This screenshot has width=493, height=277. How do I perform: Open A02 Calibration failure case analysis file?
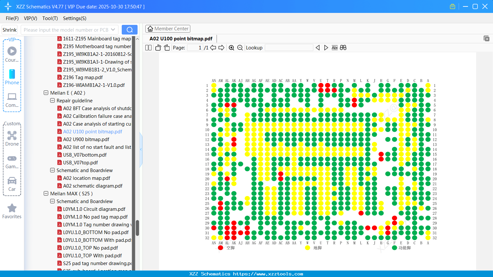[97, 116]
